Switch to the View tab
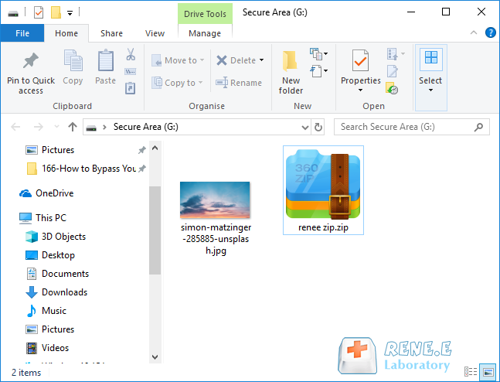Image resolution: width=500 pixels, height=382 pixels. coord(155,33)
